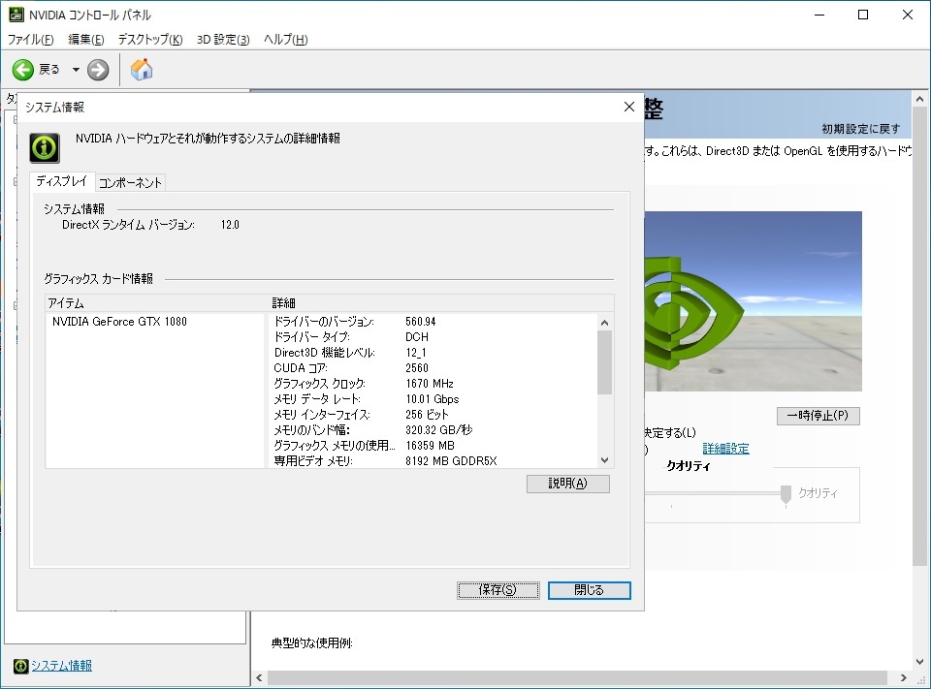Viewport: 931px width, 689px height.
Task: Open the ファイル(F) menu
Action: coord(30,39)
